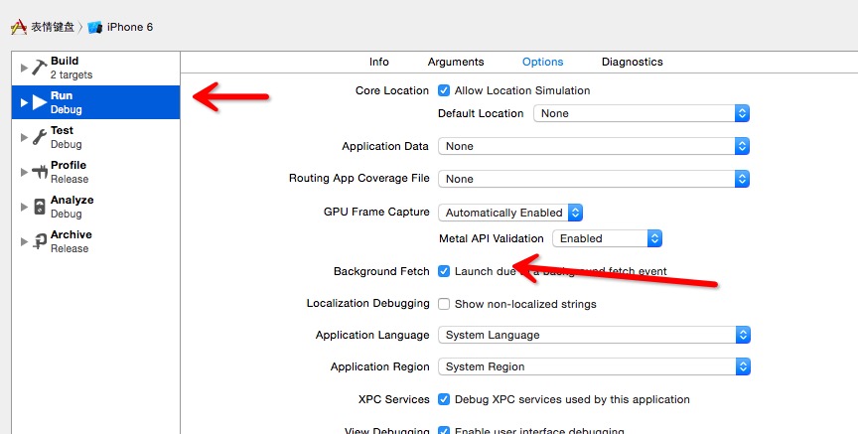Click the Core Location label
Screen dimensions: 858x434
[x=392, y=90]
